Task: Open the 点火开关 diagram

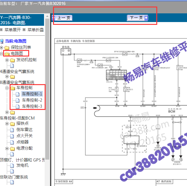Action: [24, 136]
